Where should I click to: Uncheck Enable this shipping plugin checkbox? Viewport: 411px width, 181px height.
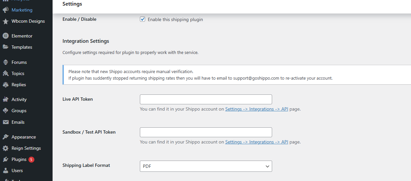[143, 19]
